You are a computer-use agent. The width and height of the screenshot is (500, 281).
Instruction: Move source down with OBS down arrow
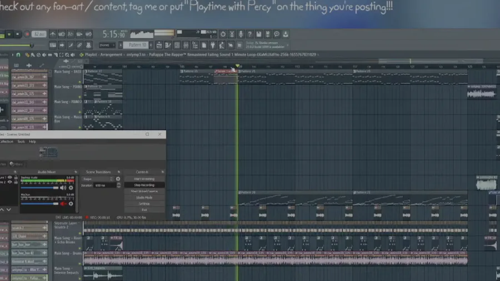(x=8, y=209)
